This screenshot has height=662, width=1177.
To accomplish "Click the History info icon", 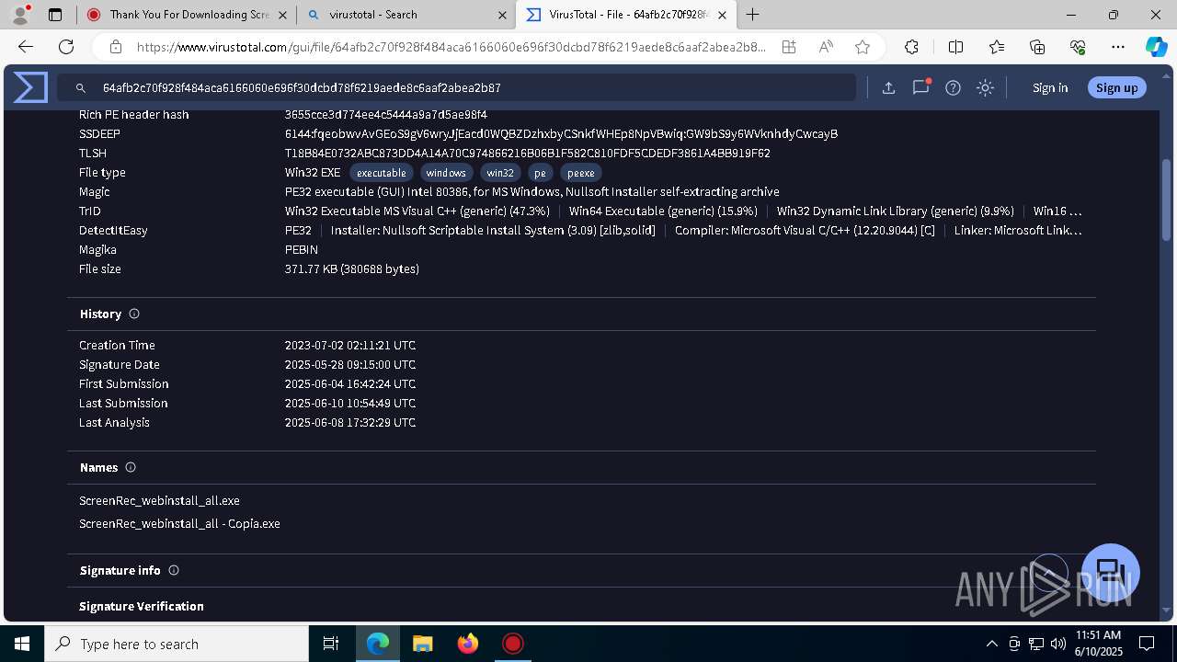I will click(134, 314).
